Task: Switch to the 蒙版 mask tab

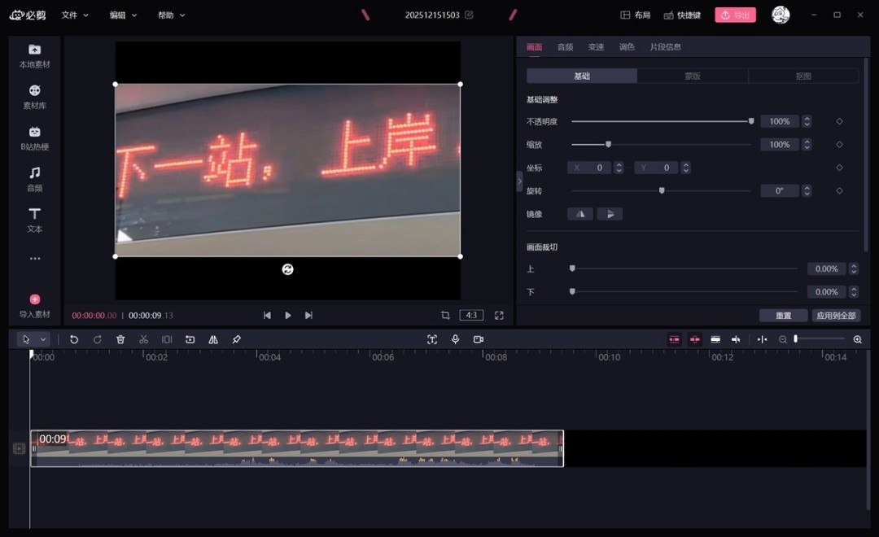Action: [692, 75]
